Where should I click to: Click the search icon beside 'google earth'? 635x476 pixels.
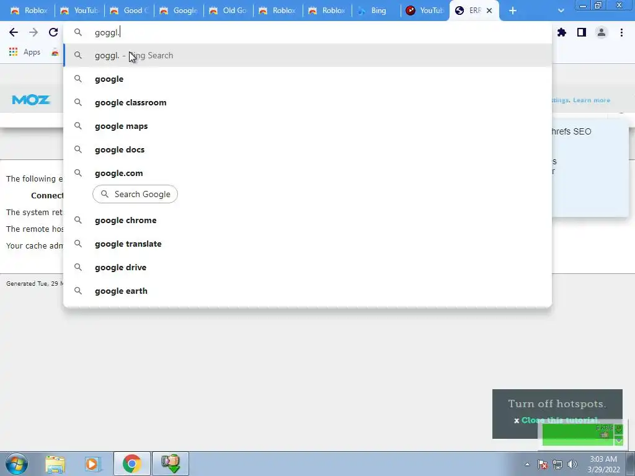(x=78, y=291)
